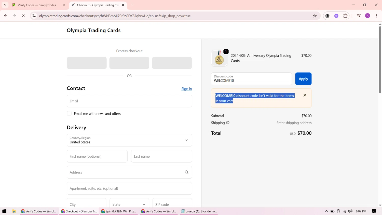The height and width of the screenshot is (215, 382).
Task: Click the page vertical scrollbar
Action: click(x=380, y=60)
